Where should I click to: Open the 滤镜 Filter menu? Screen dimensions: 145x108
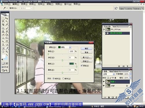(50, 4)
